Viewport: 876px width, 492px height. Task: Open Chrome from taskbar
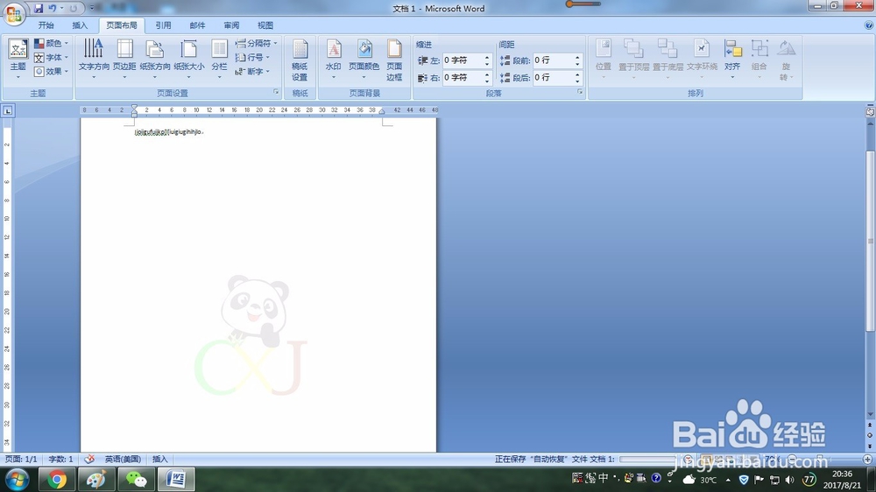pos(56,480)
